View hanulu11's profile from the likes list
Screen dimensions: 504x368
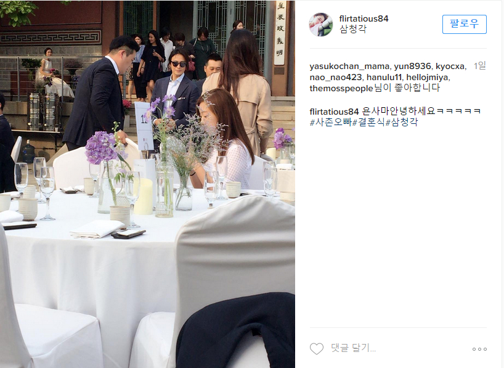(384, 78)
